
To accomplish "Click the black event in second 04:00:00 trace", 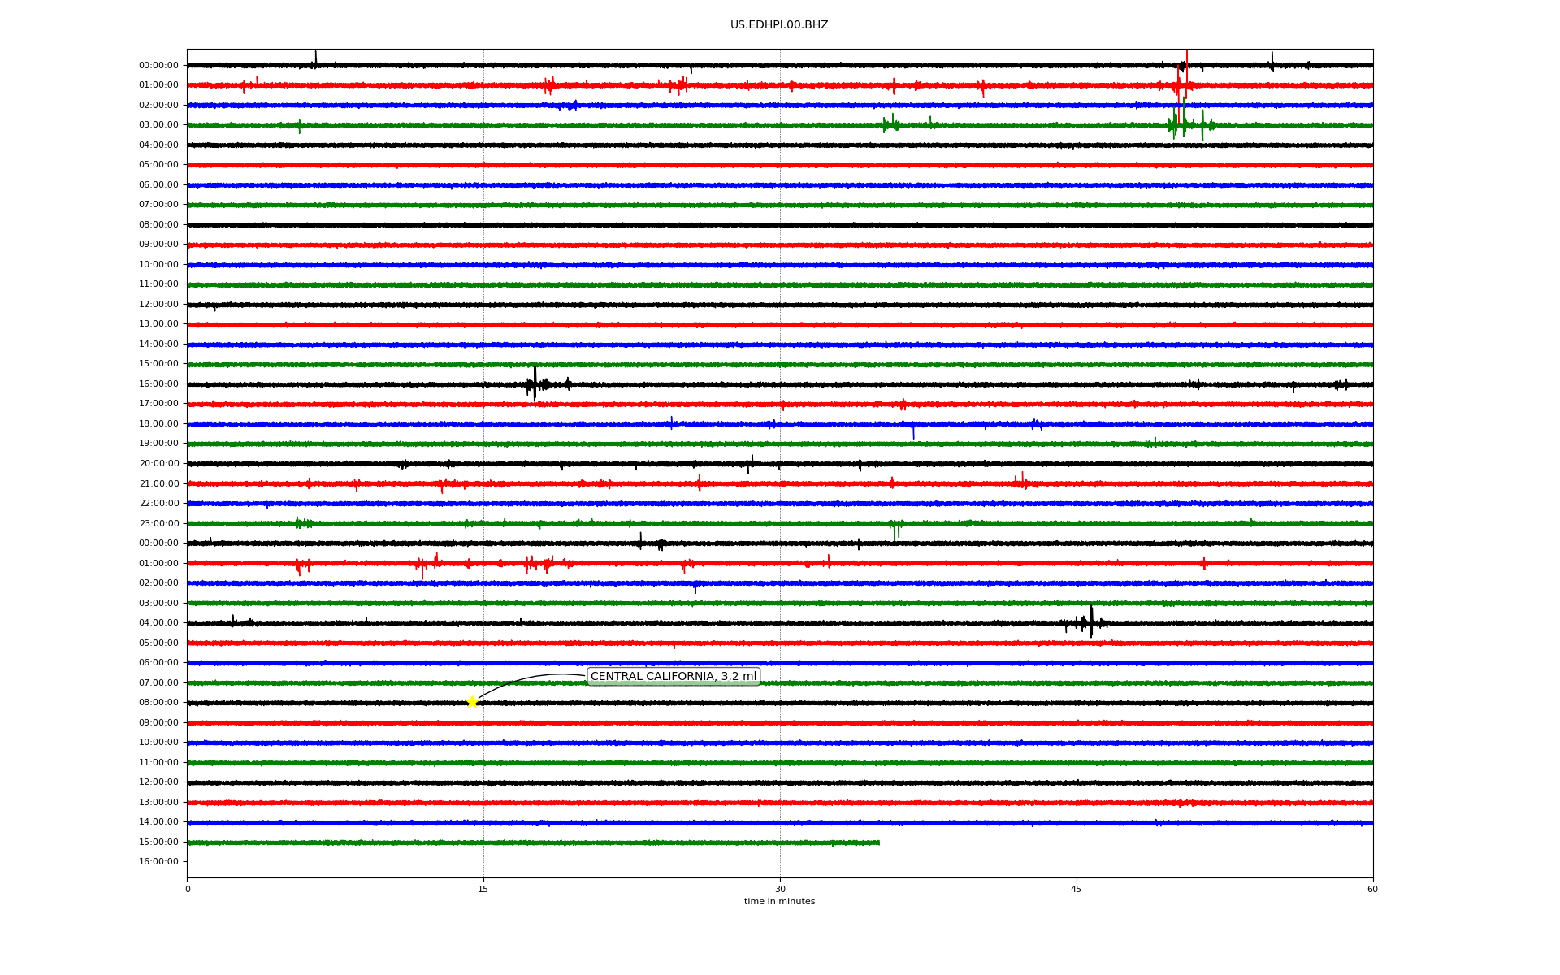I will point(1090,622).
